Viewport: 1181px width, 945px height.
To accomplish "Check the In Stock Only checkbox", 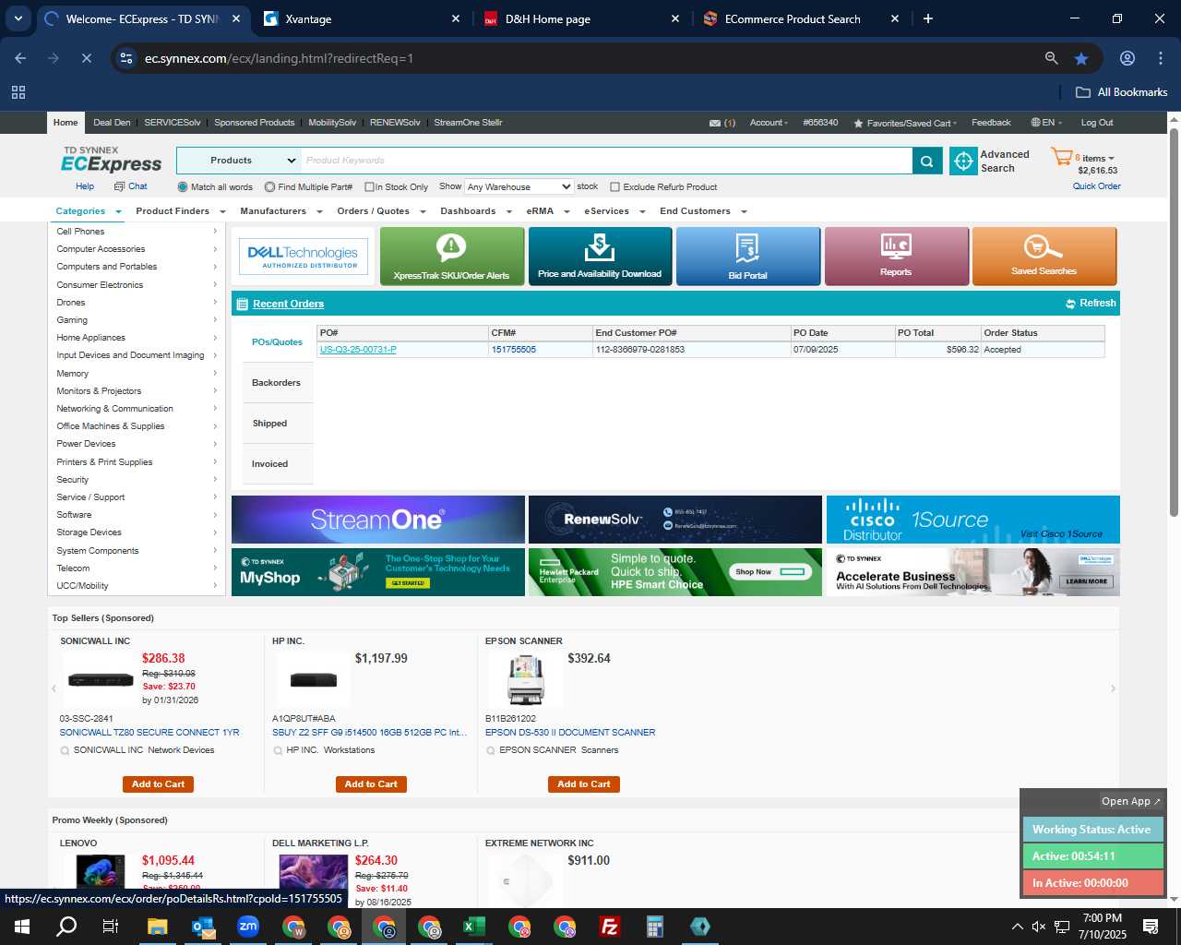I will tap(369, 186).
